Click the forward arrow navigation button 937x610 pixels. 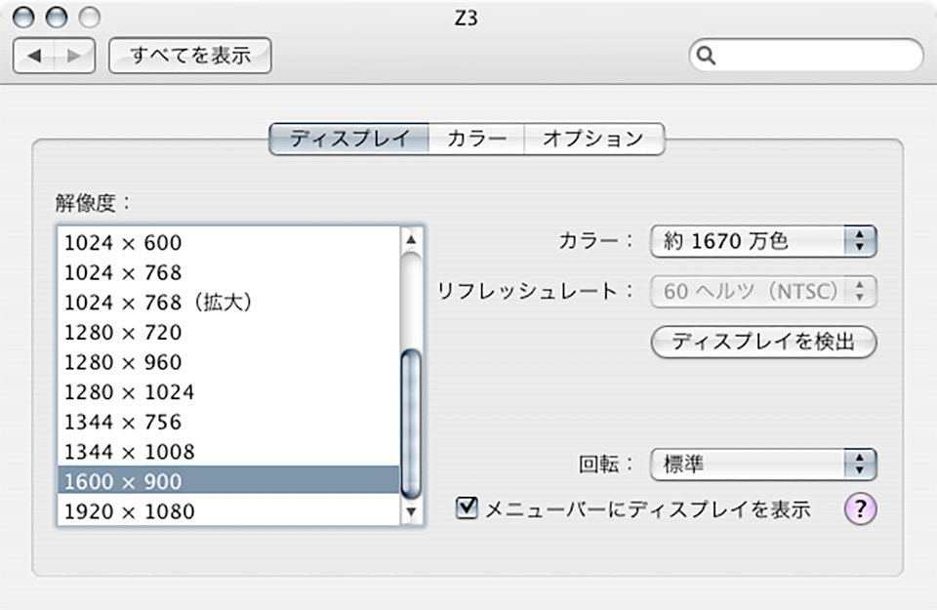pyautogui.click(x=75, y=56)
